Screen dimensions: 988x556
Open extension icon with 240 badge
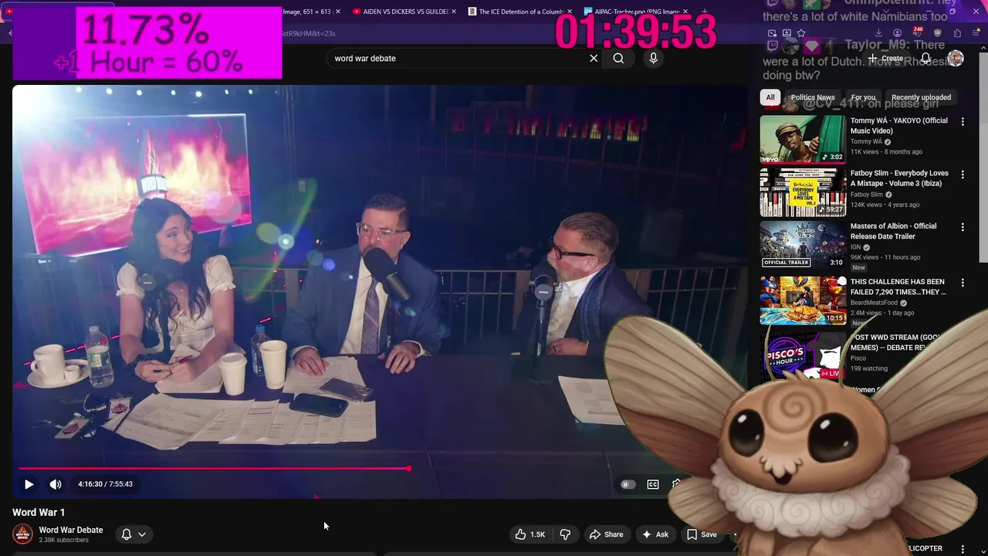pyautogui.click(x=917, y=33)
